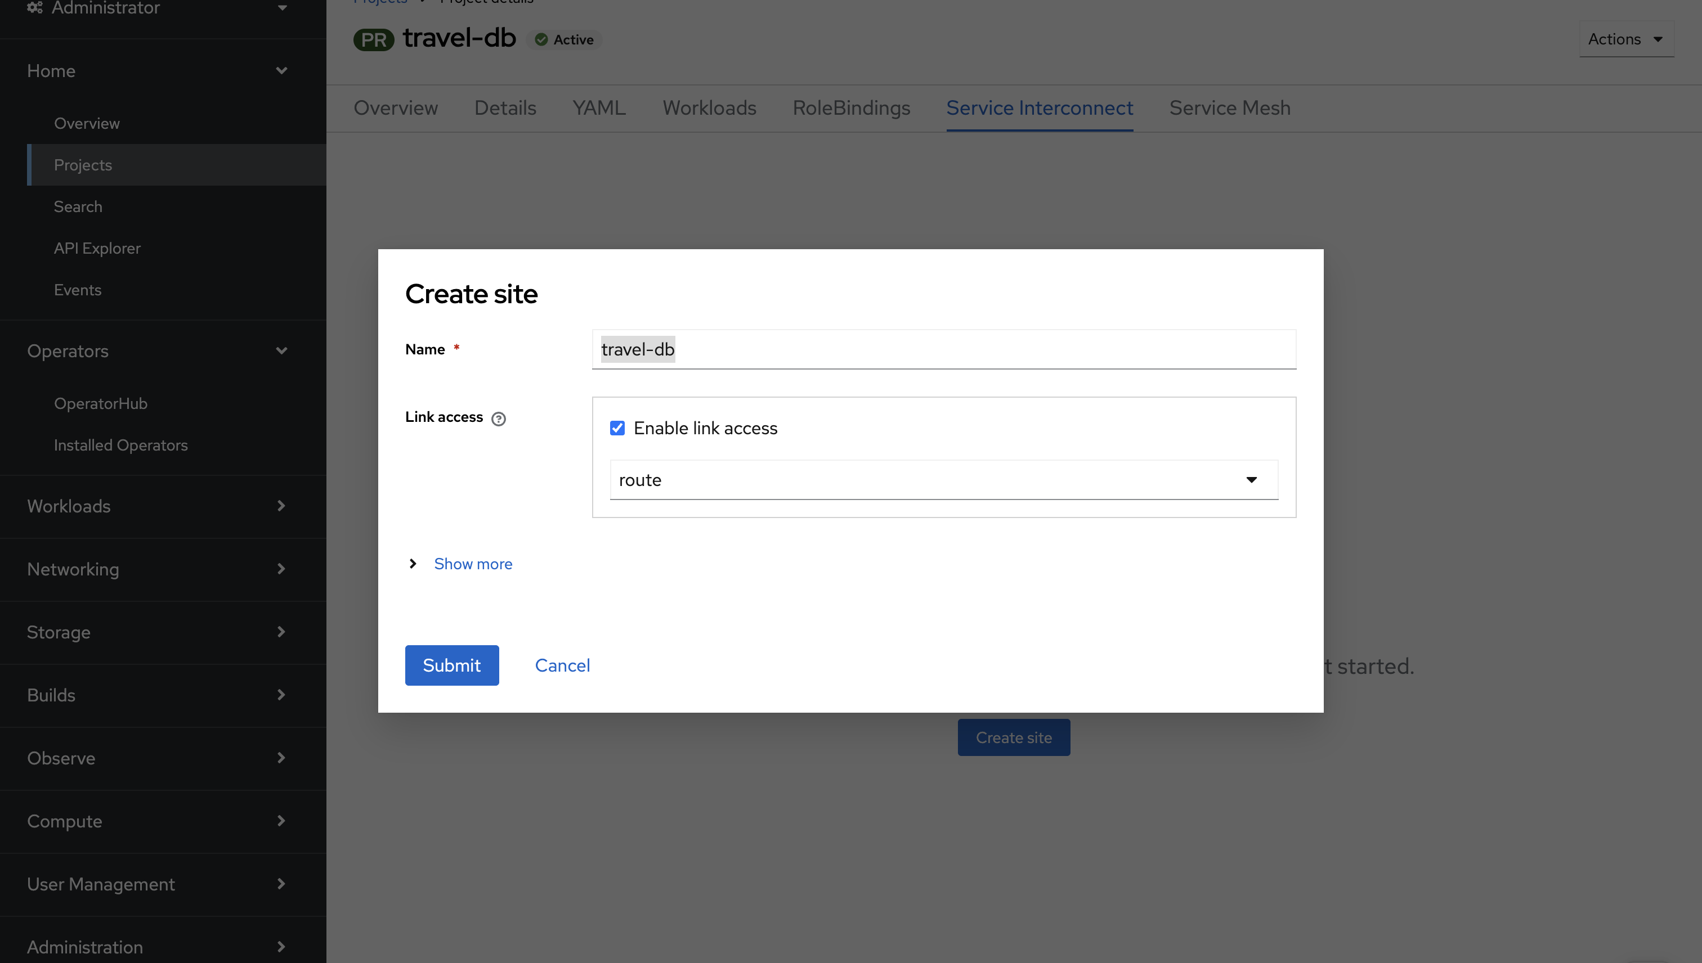Switch to the Overview tab
Viewport: 1702px width, 963px height.
coord(396,108)
